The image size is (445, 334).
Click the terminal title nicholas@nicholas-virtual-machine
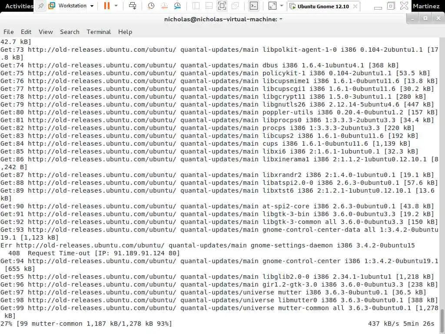click(223, 19)
